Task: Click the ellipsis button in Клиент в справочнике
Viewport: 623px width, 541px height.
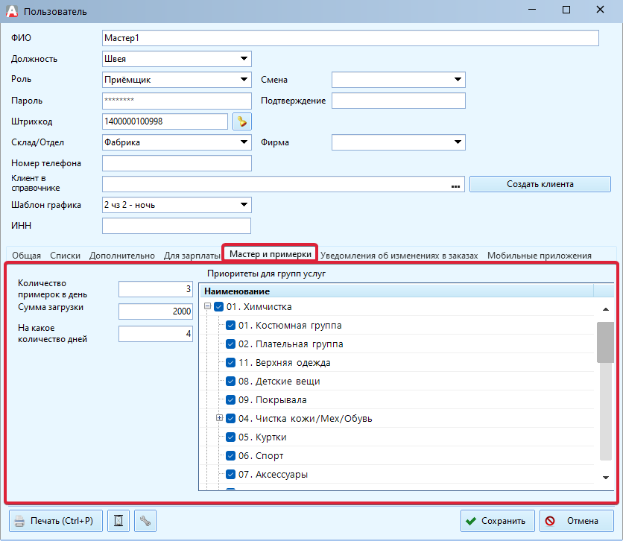Action: click(x=456, y=185)
